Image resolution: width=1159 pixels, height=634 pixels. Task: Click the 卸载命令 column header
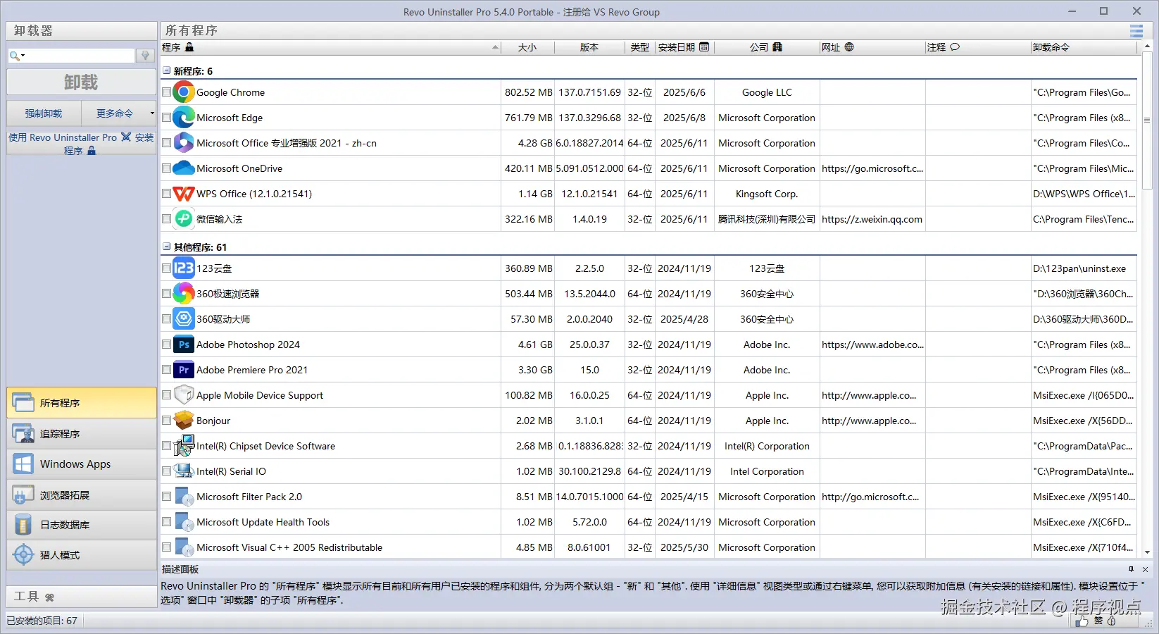click(1084, 47)
